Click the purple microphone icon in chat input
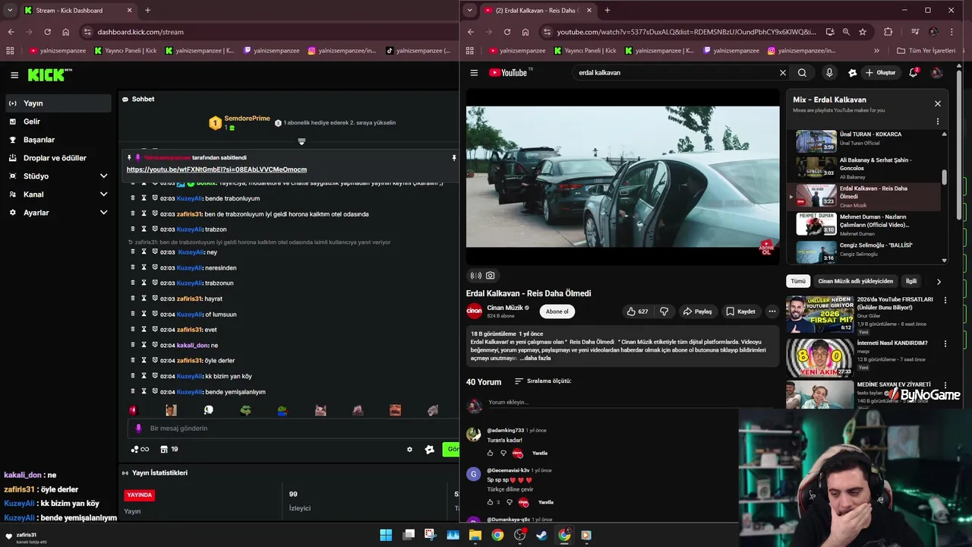The image size is (972, 547). (138, 428)
